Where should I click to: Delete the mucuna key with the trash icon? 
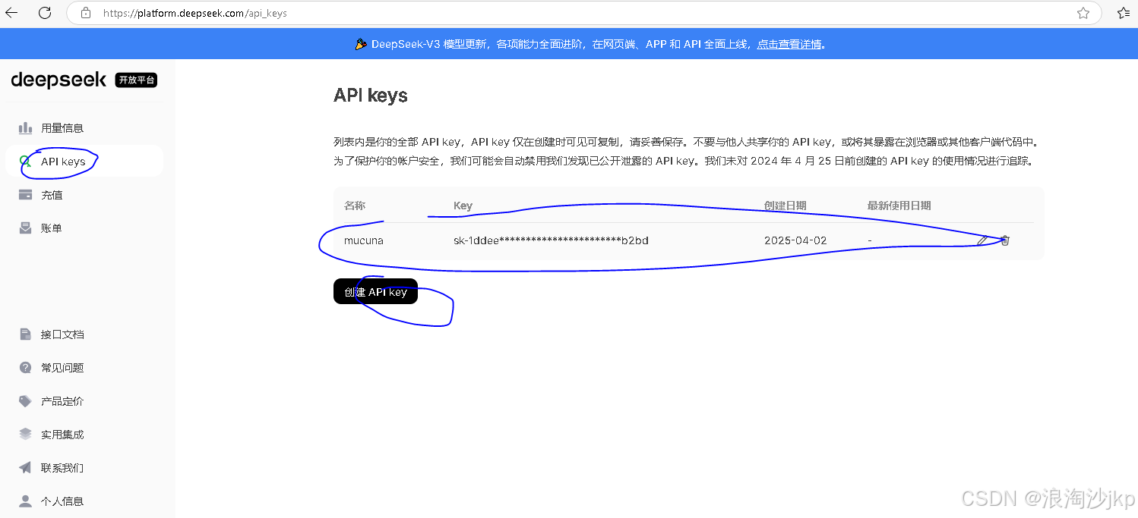(1005, 240)
